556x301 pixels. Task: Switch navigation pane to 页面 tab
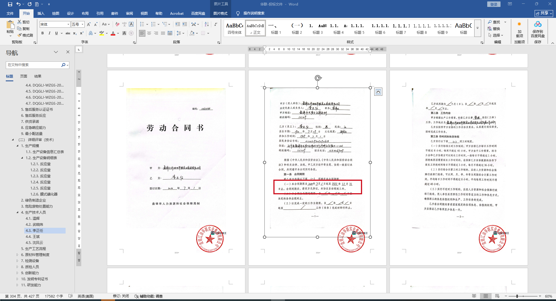point(24,76)
